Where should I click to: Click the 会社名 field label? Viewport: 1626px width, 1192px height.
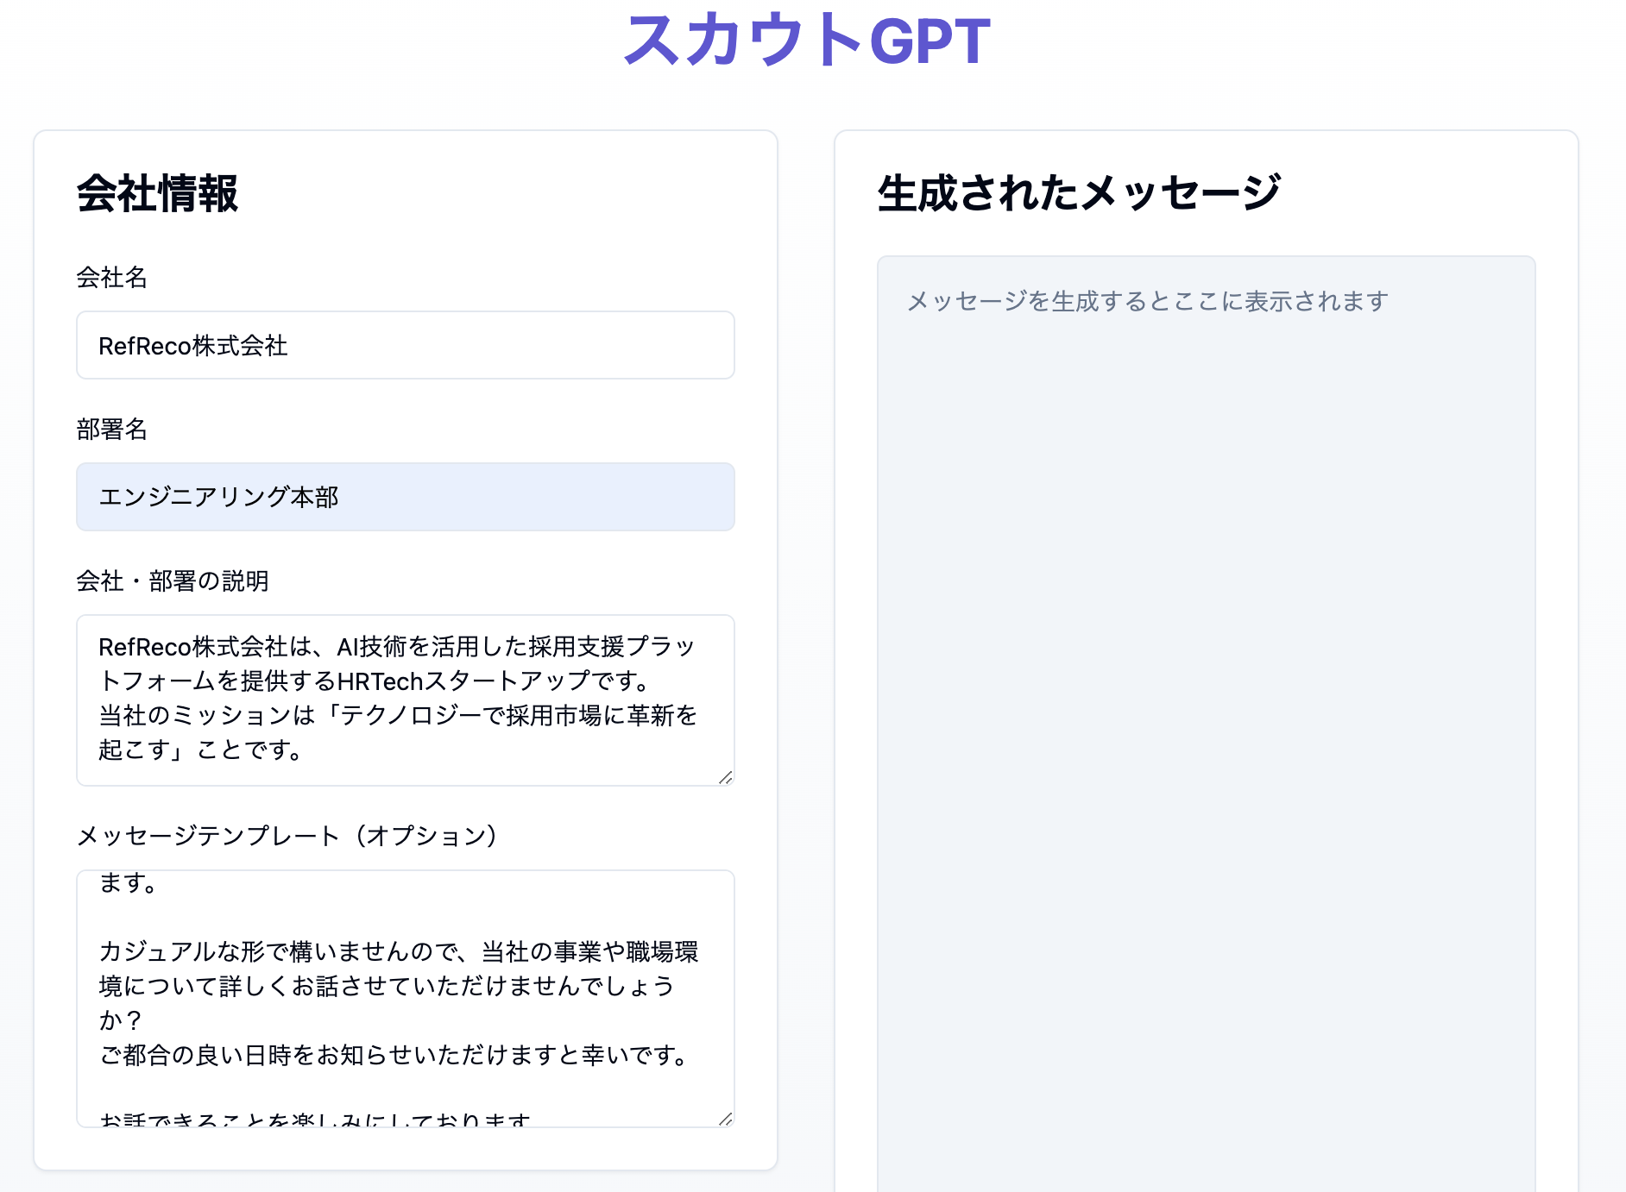(x=112, y=278)
